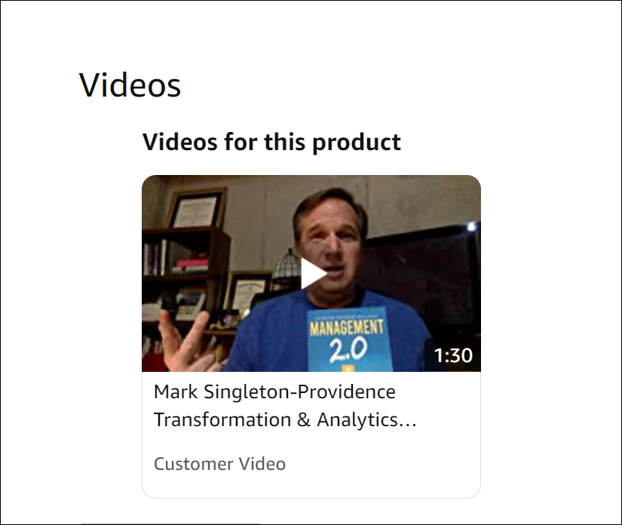The height and width of the screenshot is (525, 622).
Task: Click the video card's blank bottom area
Action: (311, 486)
